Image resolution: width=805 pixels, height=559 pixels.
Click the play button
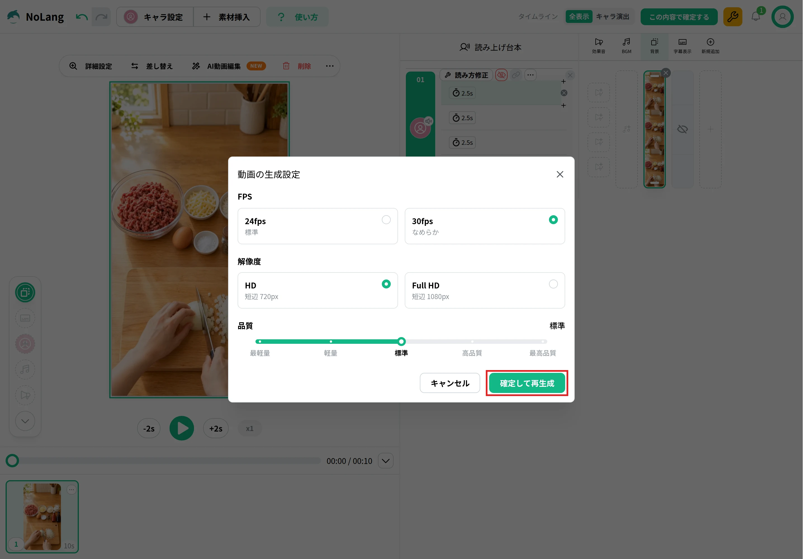tap(181, 428)
